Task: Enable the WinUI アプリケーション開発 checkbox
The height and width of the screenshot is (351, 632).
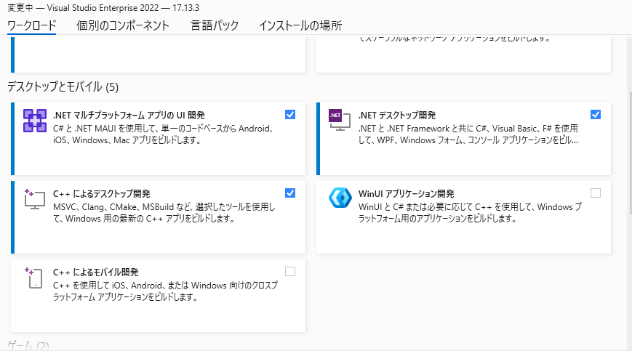Action: [x=596, y=193]
